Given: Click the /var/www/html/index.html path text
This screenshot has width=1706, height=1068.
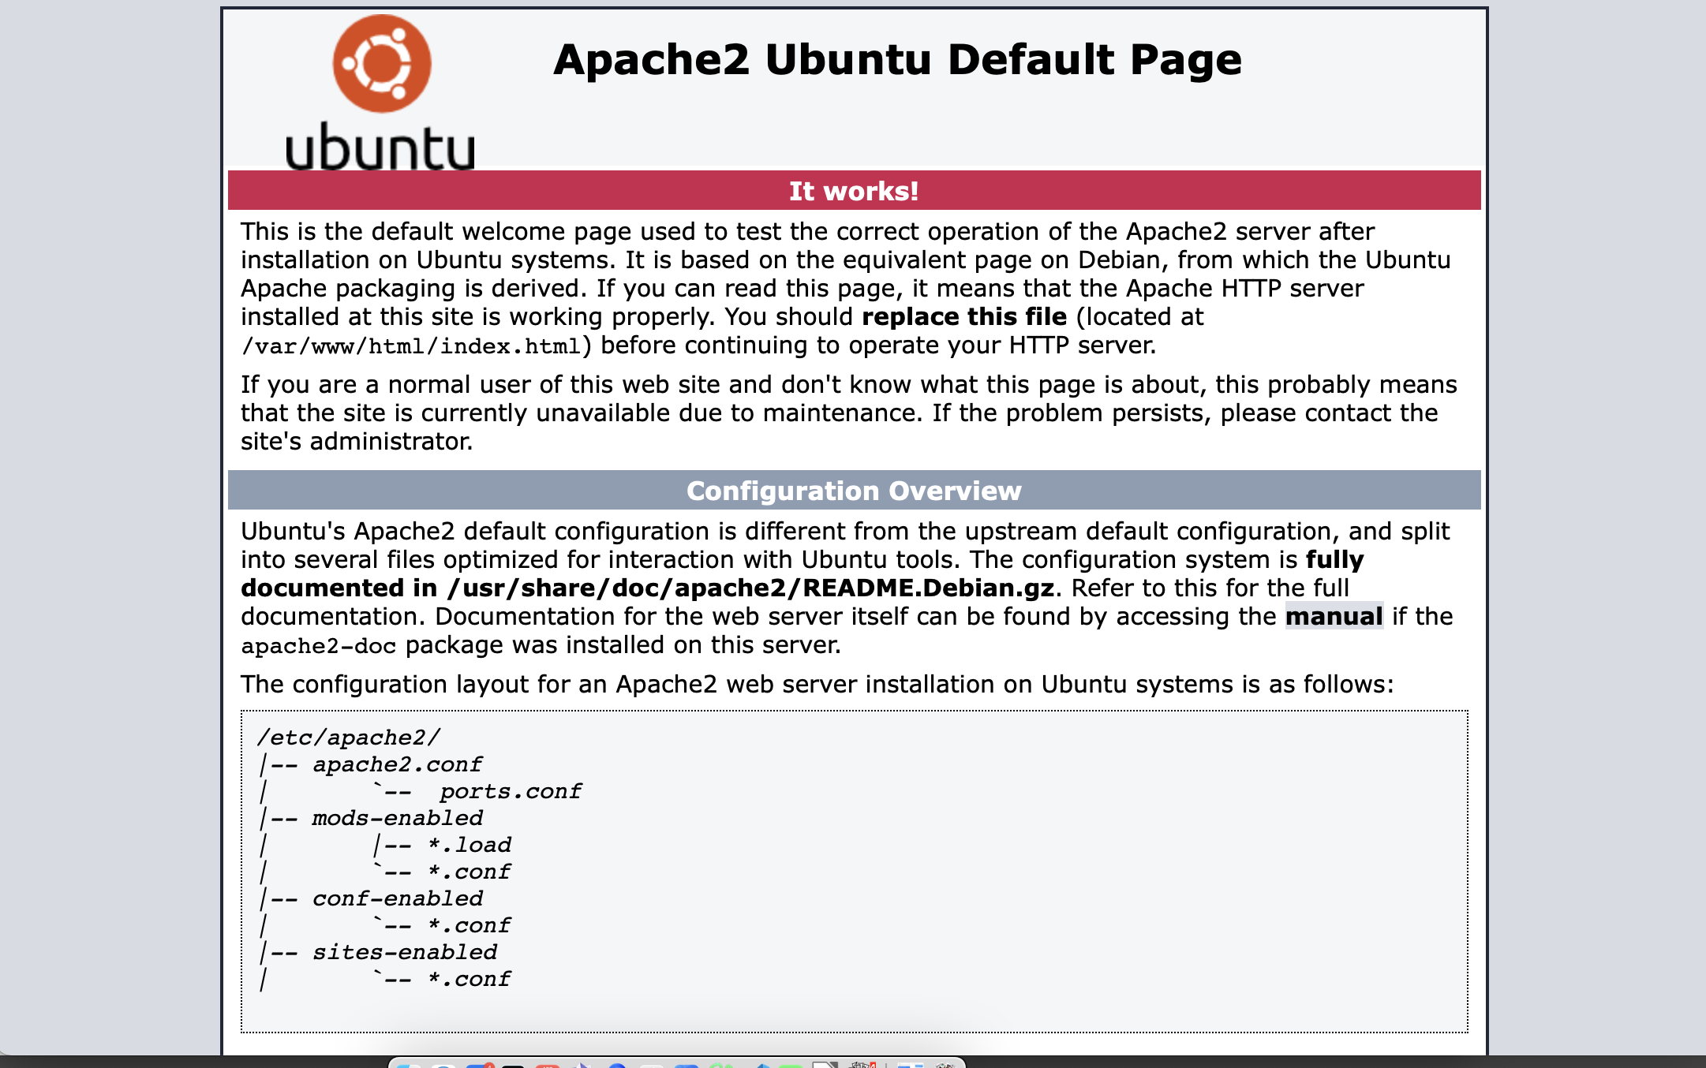Looking at the screenshot, I should coord(410,346).
